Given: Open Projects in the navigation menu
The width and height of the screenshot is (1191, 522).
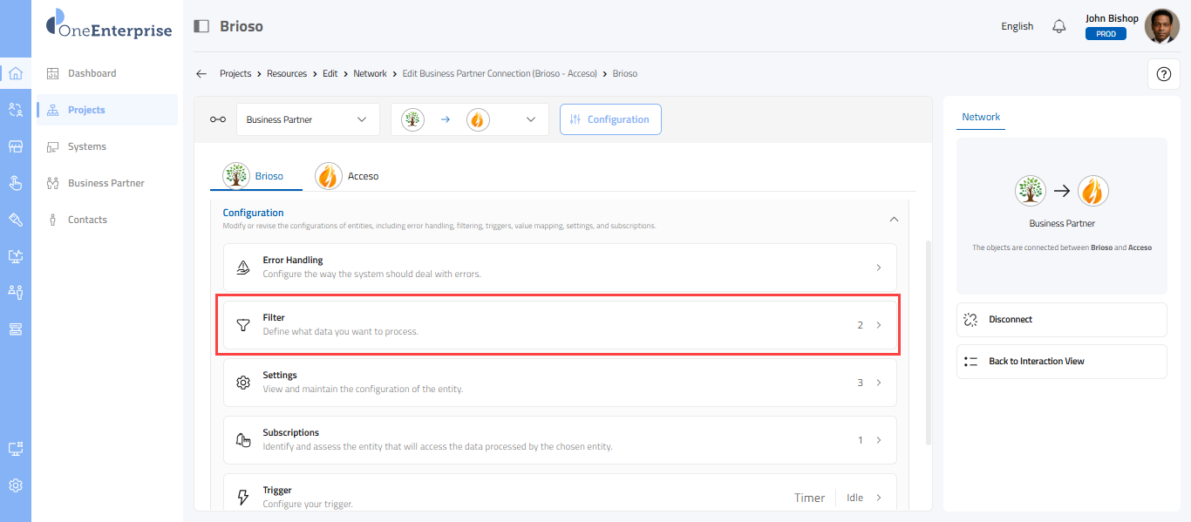Looking at the screenshot, I should (86, 110).
